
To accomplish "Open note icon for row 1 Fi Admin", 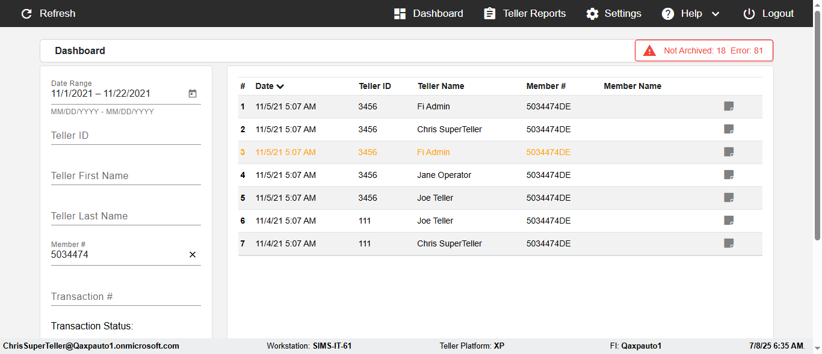I will coord(729,106).
